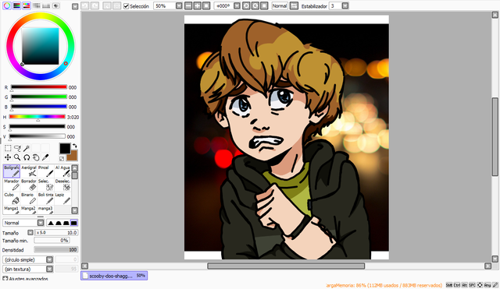Flip the canvas view horizontally

tap(294, 5)
